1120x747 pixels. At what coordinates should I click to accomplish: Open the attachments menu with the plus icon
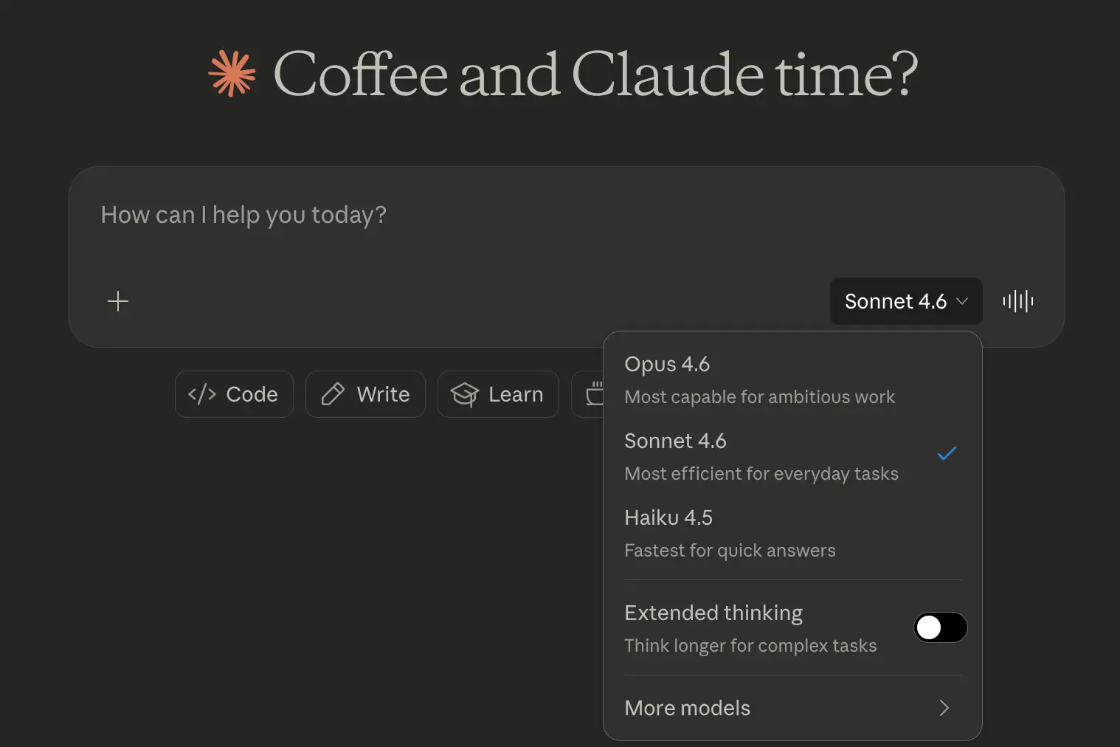coord(117,301)
